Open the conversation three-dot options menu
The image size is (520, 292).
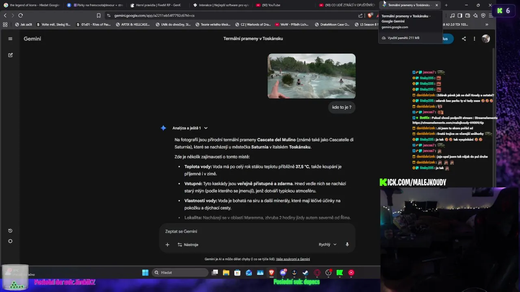click(474, 39)
